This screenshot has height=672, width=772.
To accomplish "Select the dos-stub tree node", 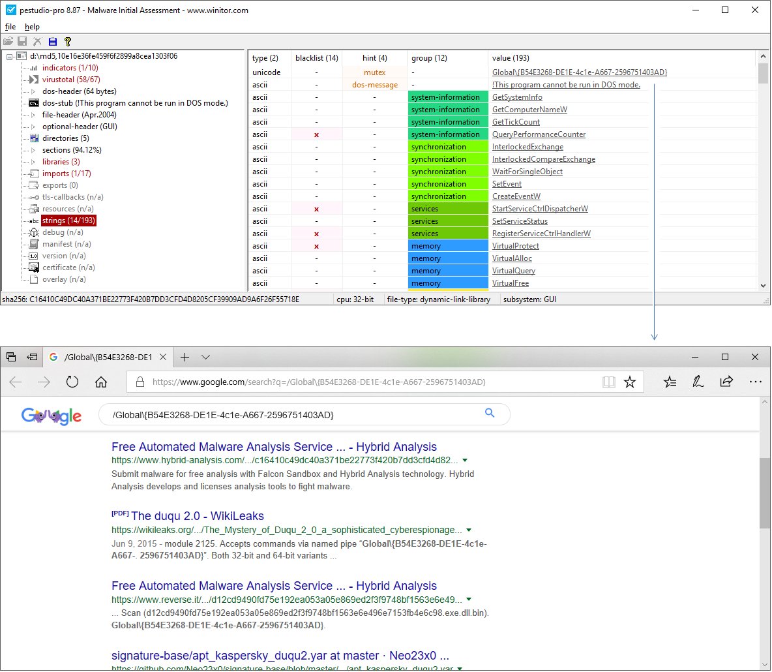I will [135, 103].
